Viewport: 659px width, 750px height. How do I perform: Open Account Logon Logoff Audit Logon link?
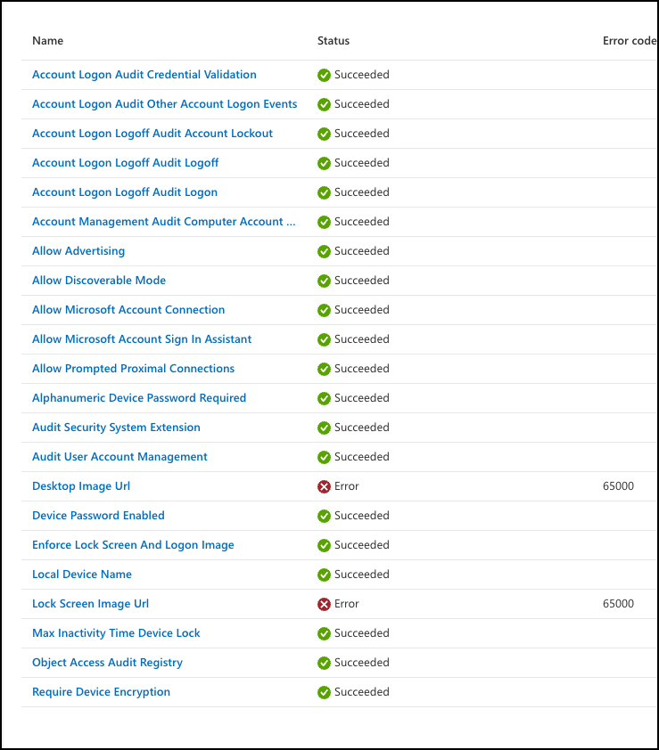point(125,192)
